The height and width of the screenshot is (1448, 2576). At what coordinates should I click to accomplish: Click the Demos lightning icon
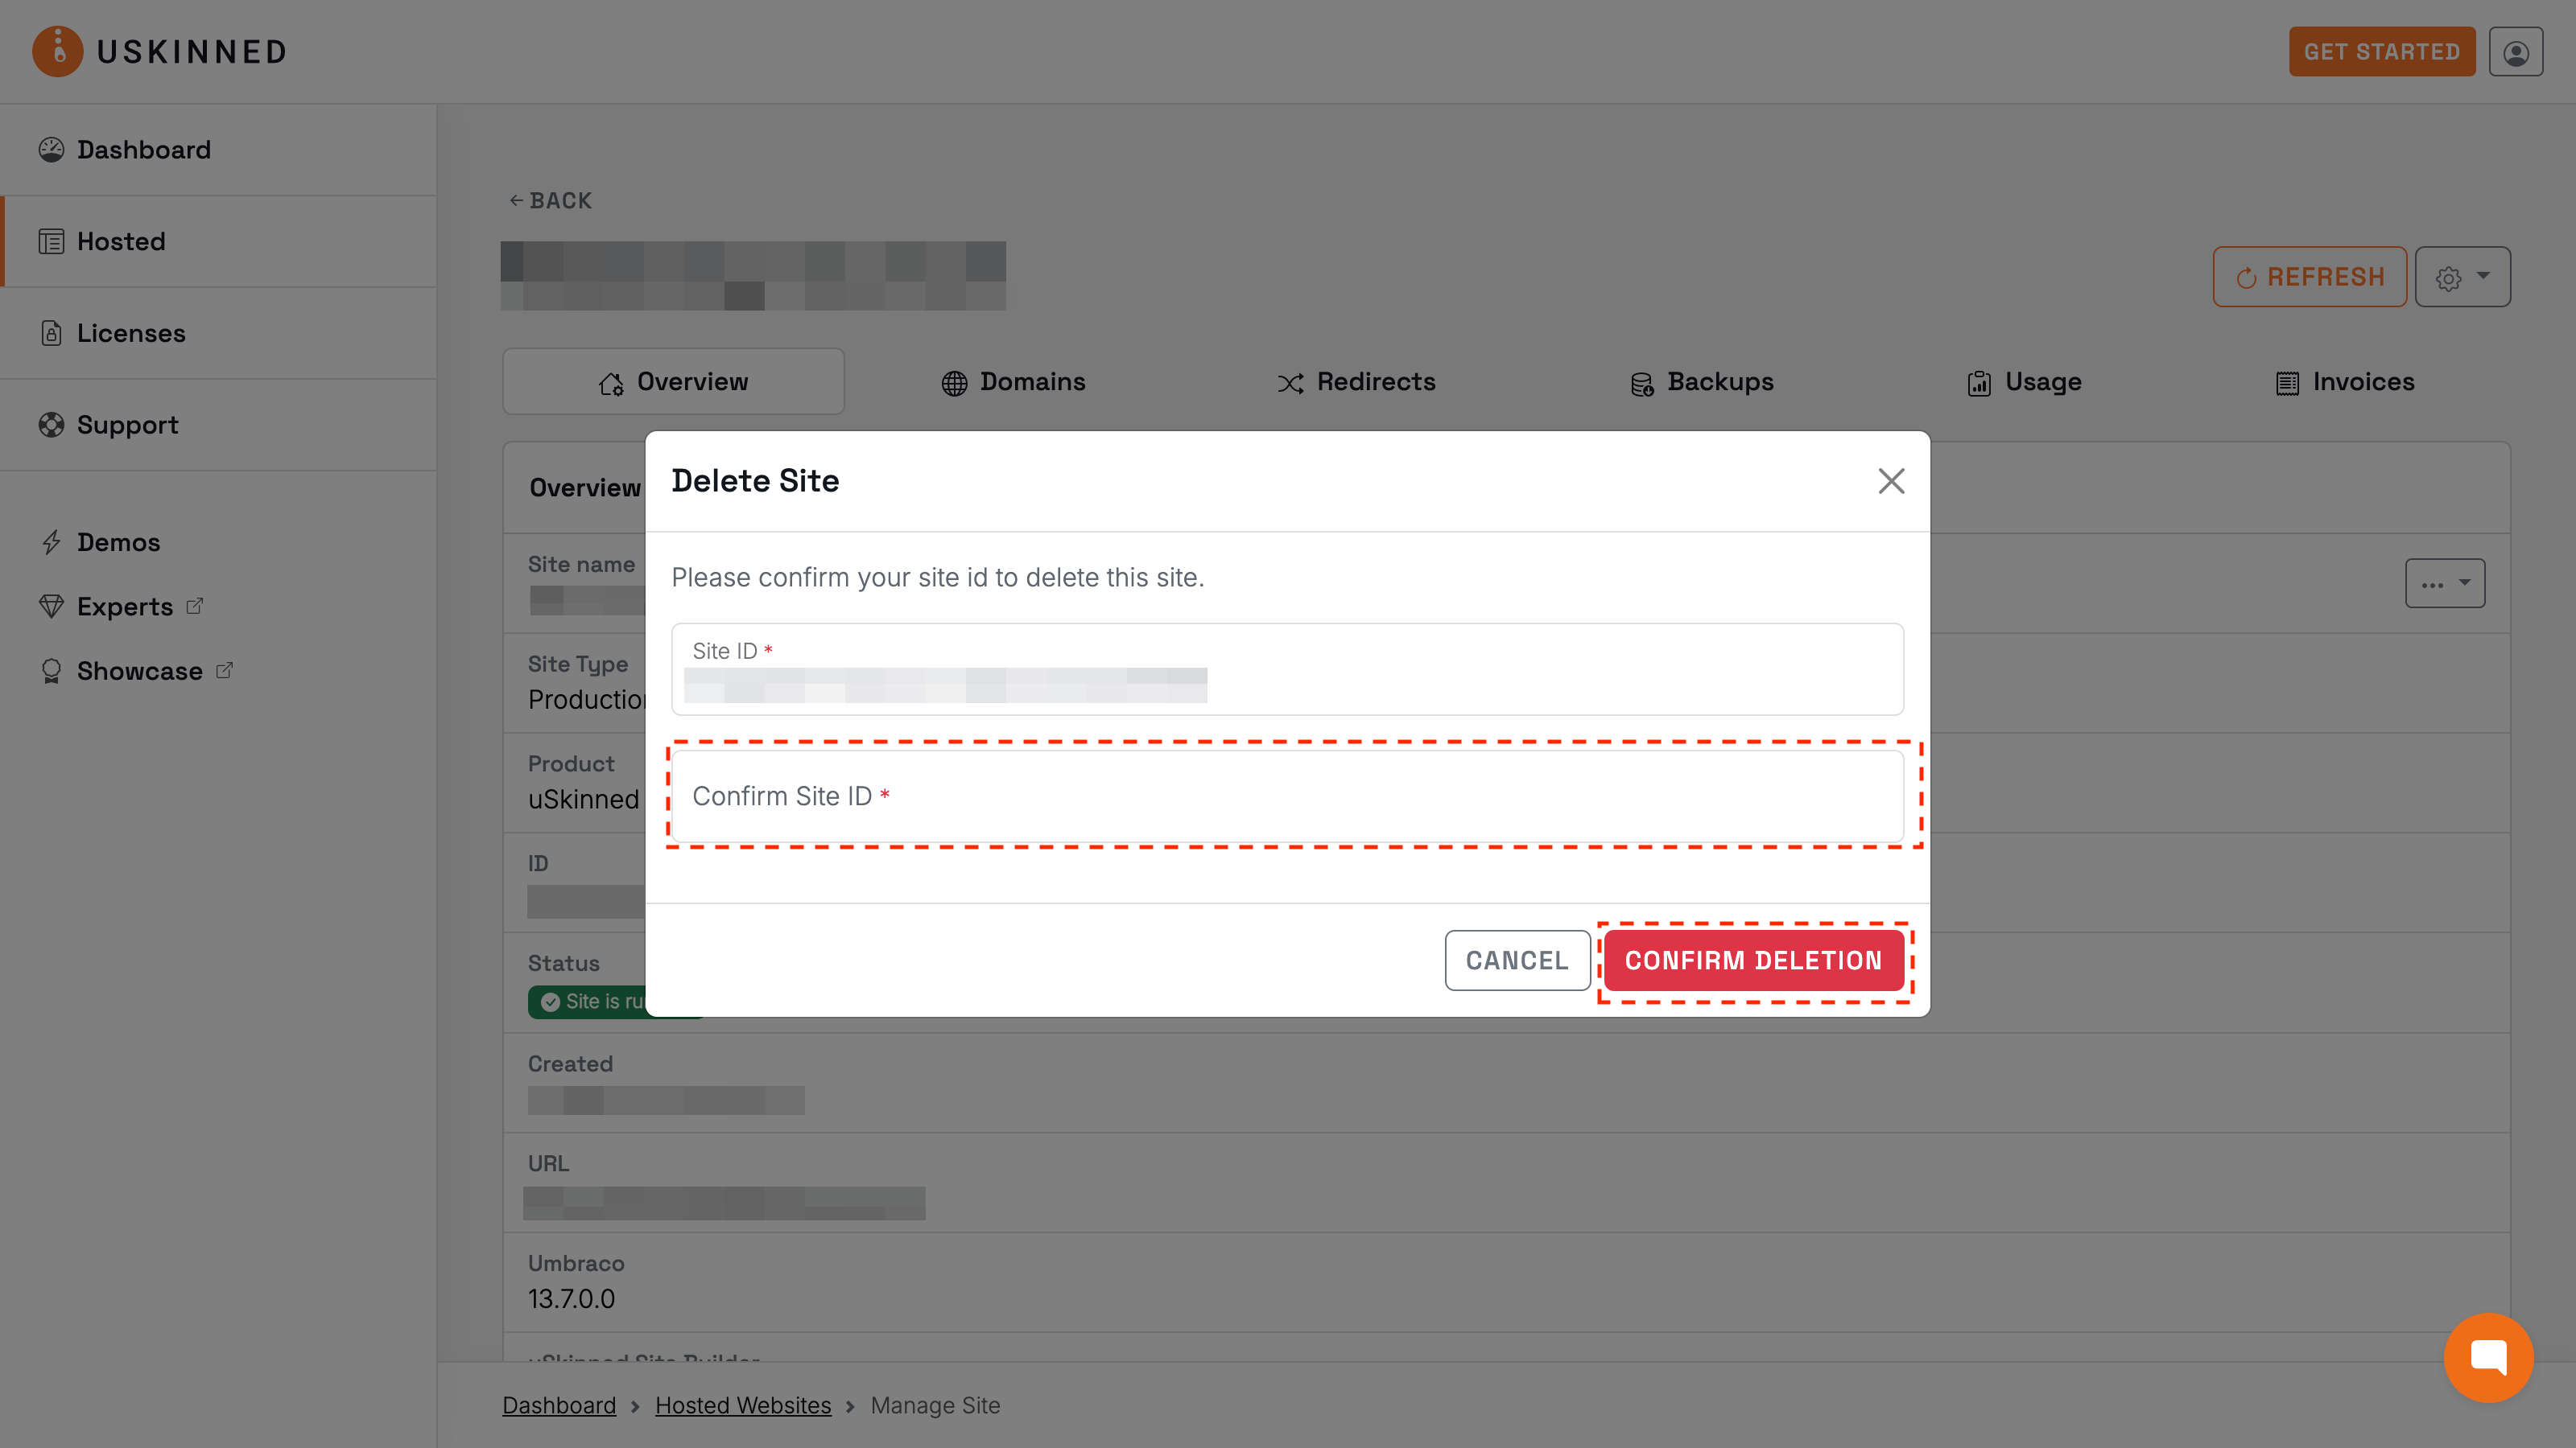(x=52, y=541)
